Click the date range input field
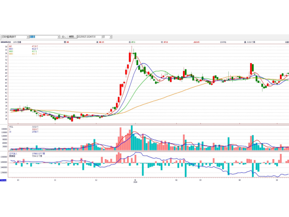Viewport: 289px width, 217px height. click(89, 37)
